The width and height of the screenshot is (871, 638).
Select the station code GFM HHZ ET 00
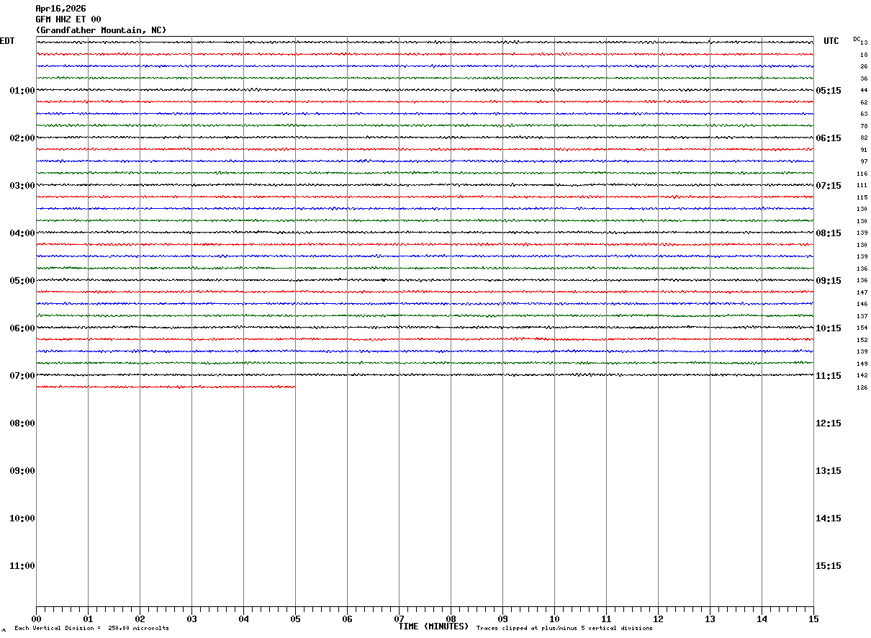click(68, 19)
